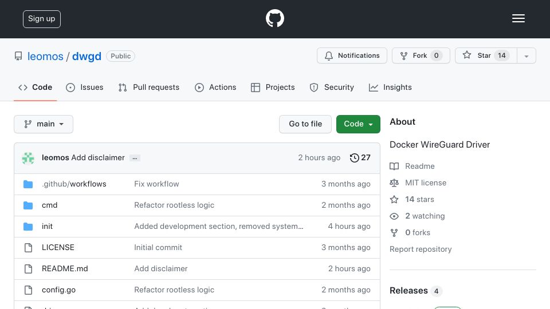
Task: Click the Readme link in About
Action: click(419, 166)
